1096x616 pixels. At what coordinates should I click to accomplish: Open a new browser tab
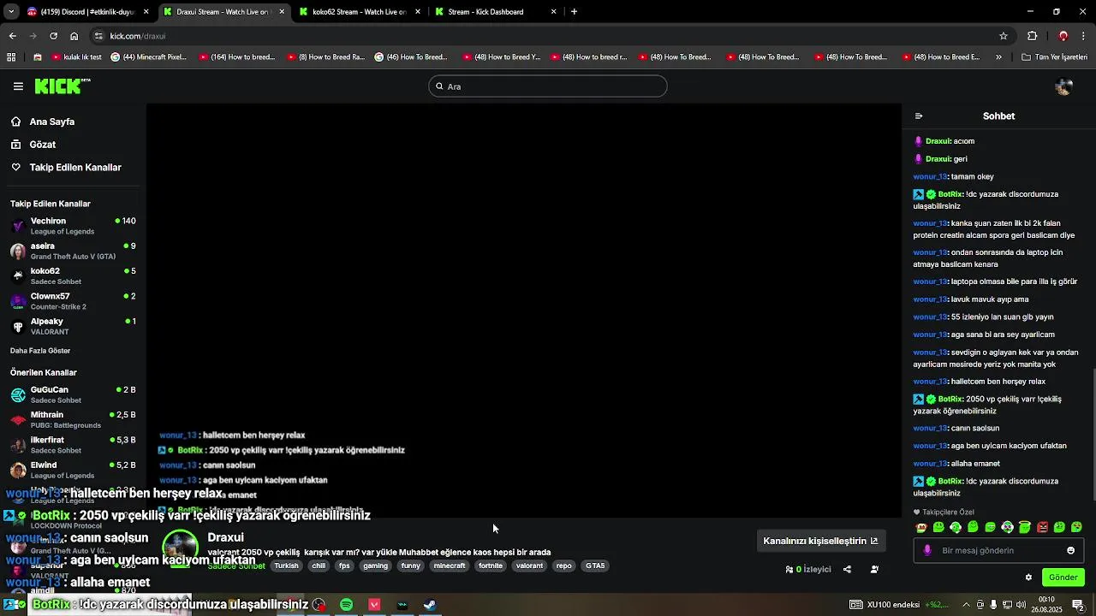574,12
